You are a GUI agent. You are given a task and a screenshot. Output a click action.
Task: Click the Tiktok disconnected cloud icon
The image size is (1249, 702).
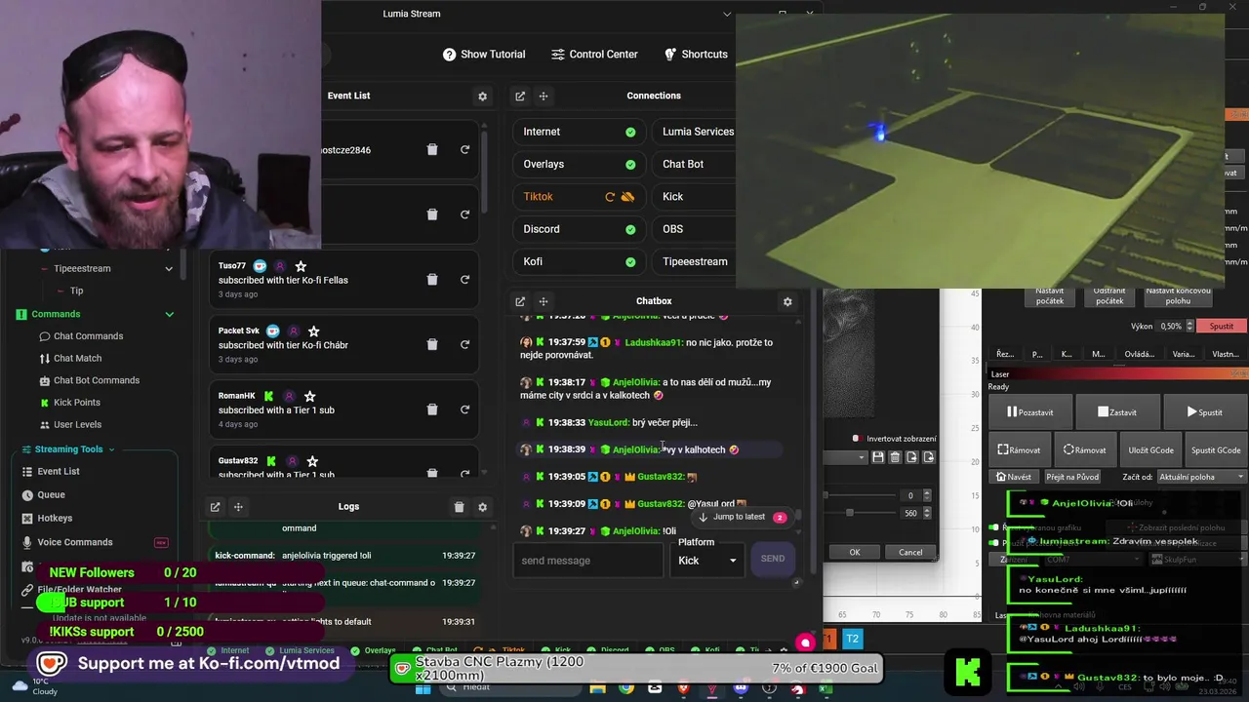(x=628, y=197)
